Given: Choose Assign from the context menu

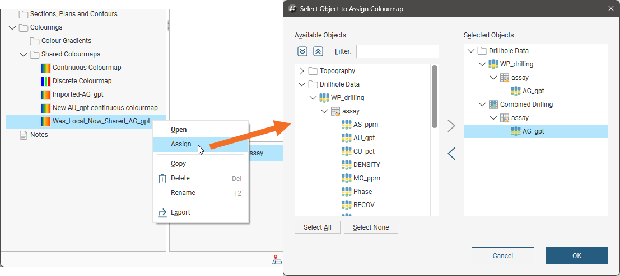Looking at the screenshot, I should click(x=181, y=144).
